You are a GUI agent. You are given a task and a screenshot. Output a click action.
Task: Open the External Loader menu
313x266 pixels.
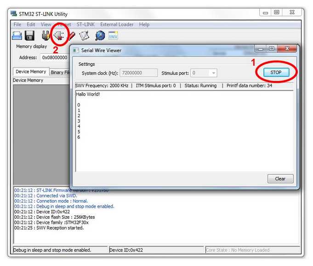click(x=117, y=24)
